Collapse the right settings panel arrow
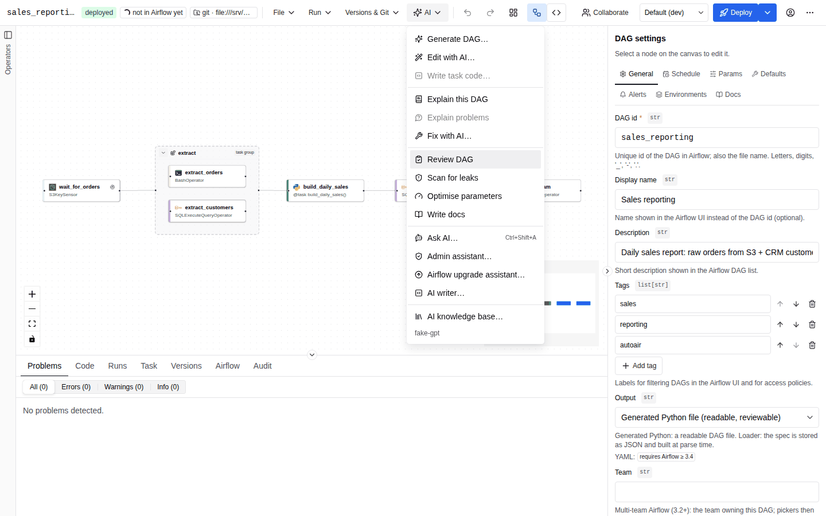 [607, 271]
